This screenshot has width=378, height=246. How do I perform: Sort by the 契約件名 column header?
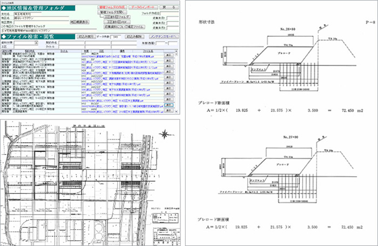(x=30, y=51)
